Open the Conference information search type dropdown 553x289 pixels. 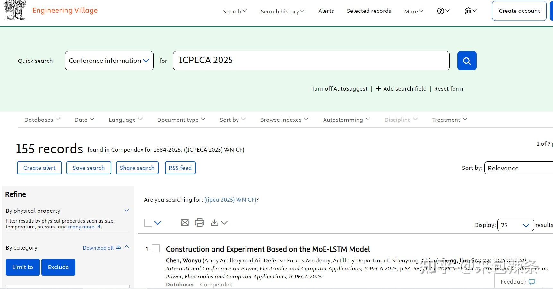(109, 61)
